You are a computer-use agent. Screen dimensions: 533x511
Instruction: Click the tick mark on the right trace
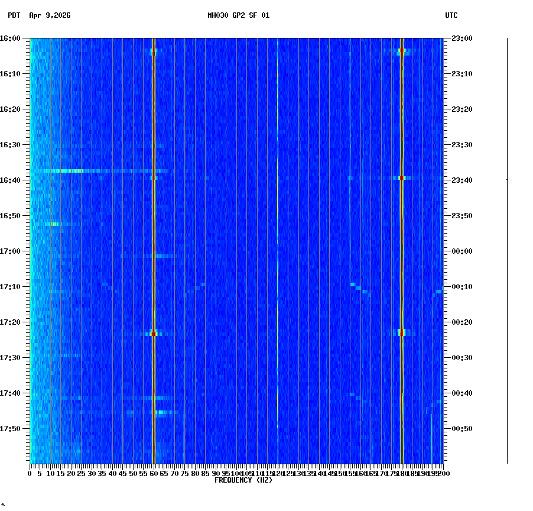508,178
